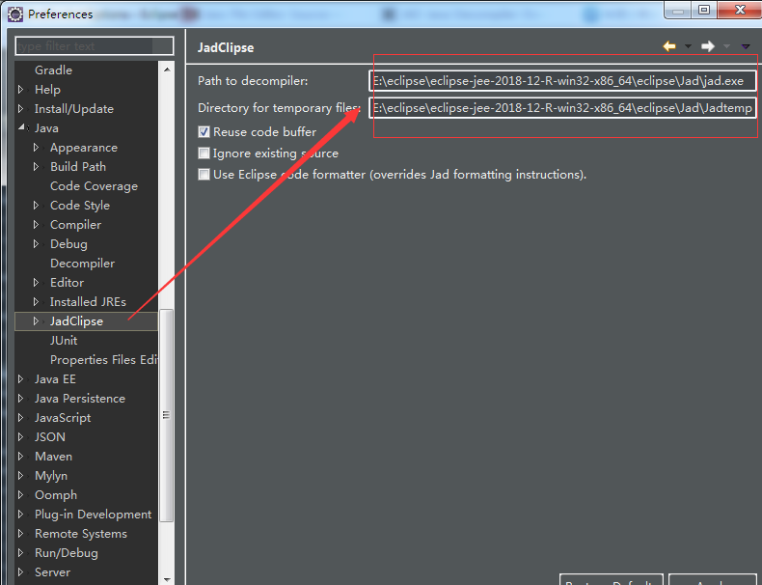Click the Restore Defaults button
The image size is (762, 585).
tap(612, 579)
